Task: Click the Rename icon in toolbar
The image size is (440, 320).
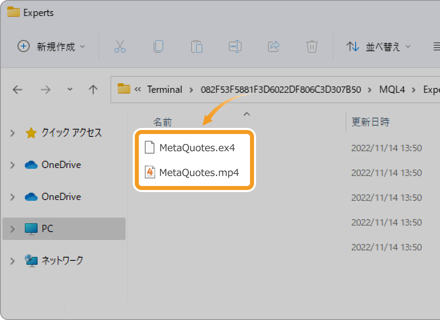Action: tap(235, 46)
